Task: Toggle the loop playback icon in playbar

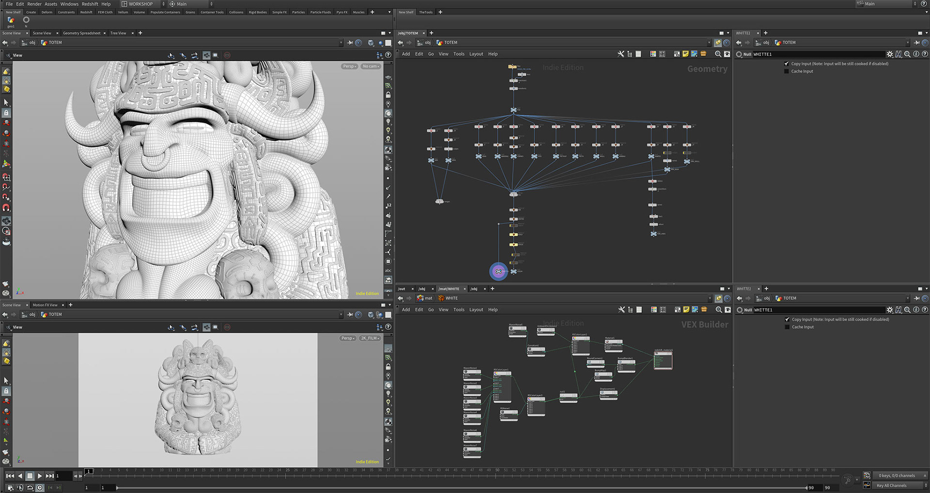Action: click(x=30, y=488)
